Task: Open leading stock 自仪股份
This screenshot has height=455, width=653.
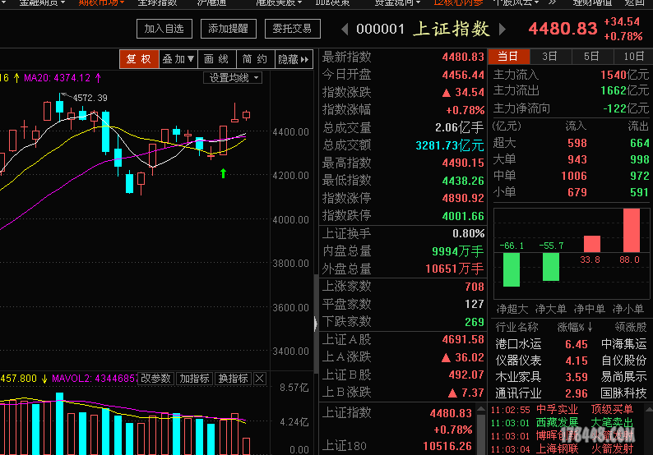Action: point(624,361)
